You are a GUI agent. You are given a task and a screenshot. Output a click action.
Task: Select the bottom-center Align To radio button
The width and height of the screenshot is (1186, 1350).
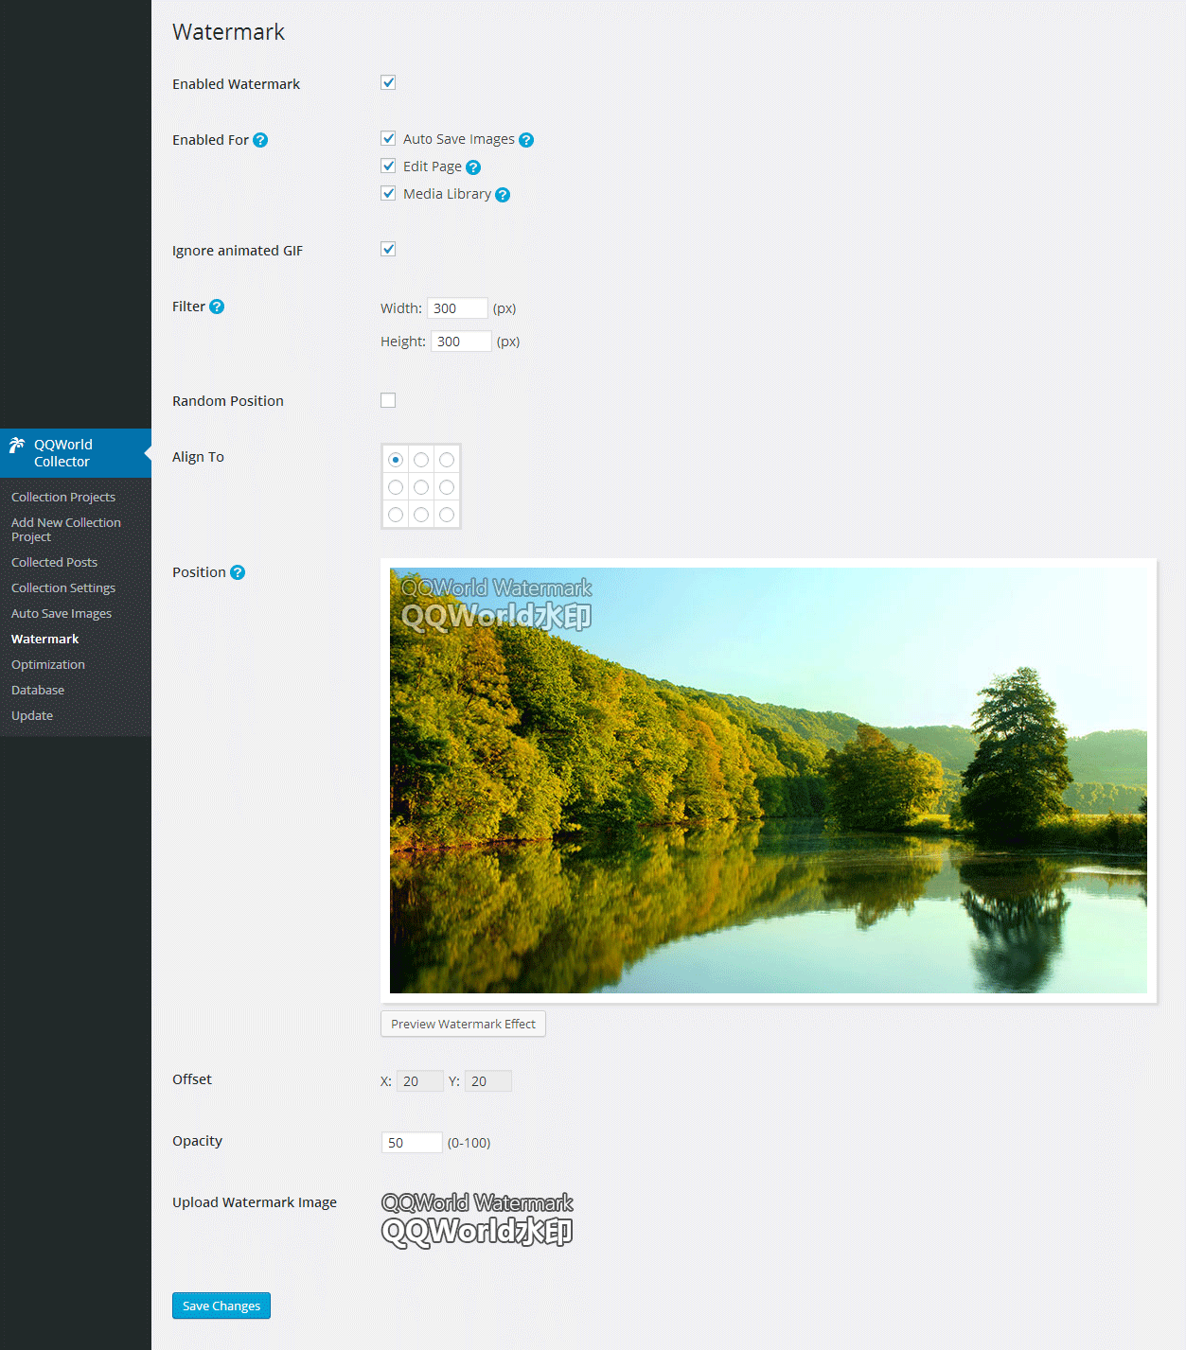pyautogui.click(x=421, y=515)
